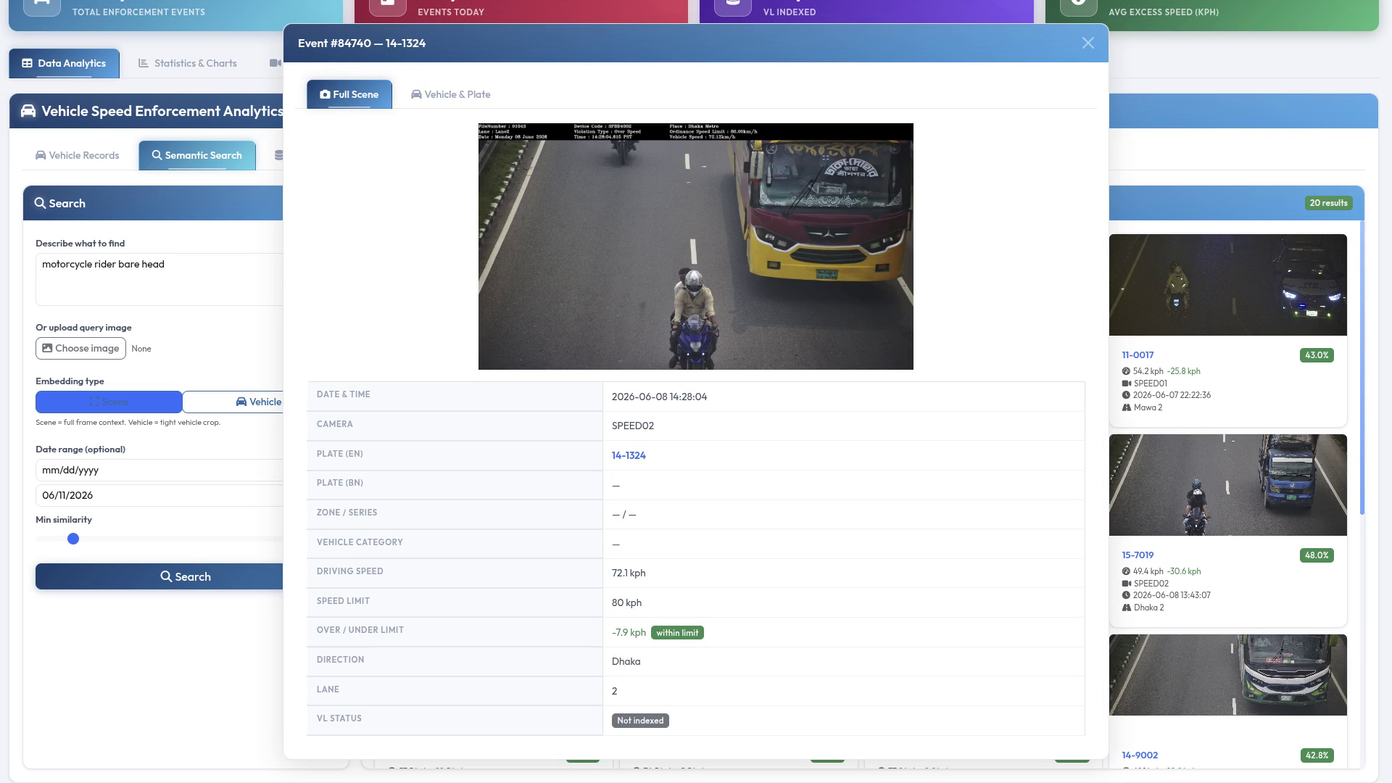Open result thumbnail for plate 11-0017
1392x783 pixels.
(x=1228, y=285)
